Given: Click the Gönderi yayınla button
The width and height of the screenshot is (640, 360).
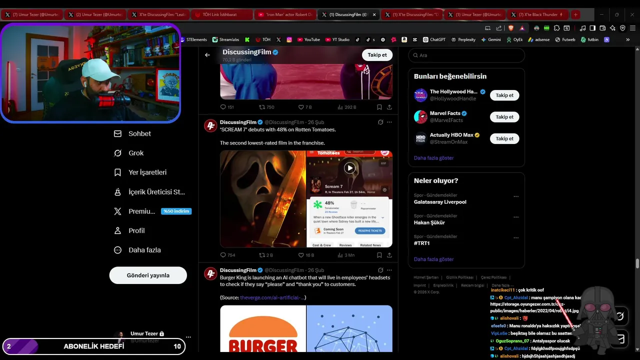Looking at the screenshot, I should coord(148,275).
